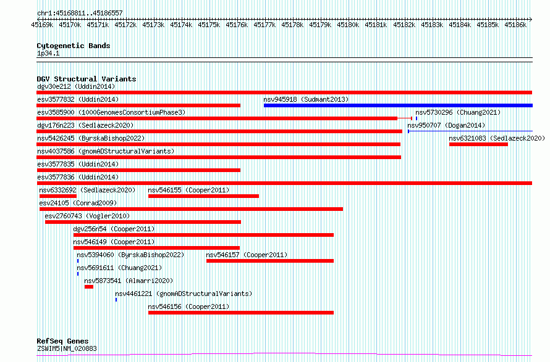Open nsv5691611 (Chuang2021) variant label
Viewport: 550px width, 362px height.
120,268
